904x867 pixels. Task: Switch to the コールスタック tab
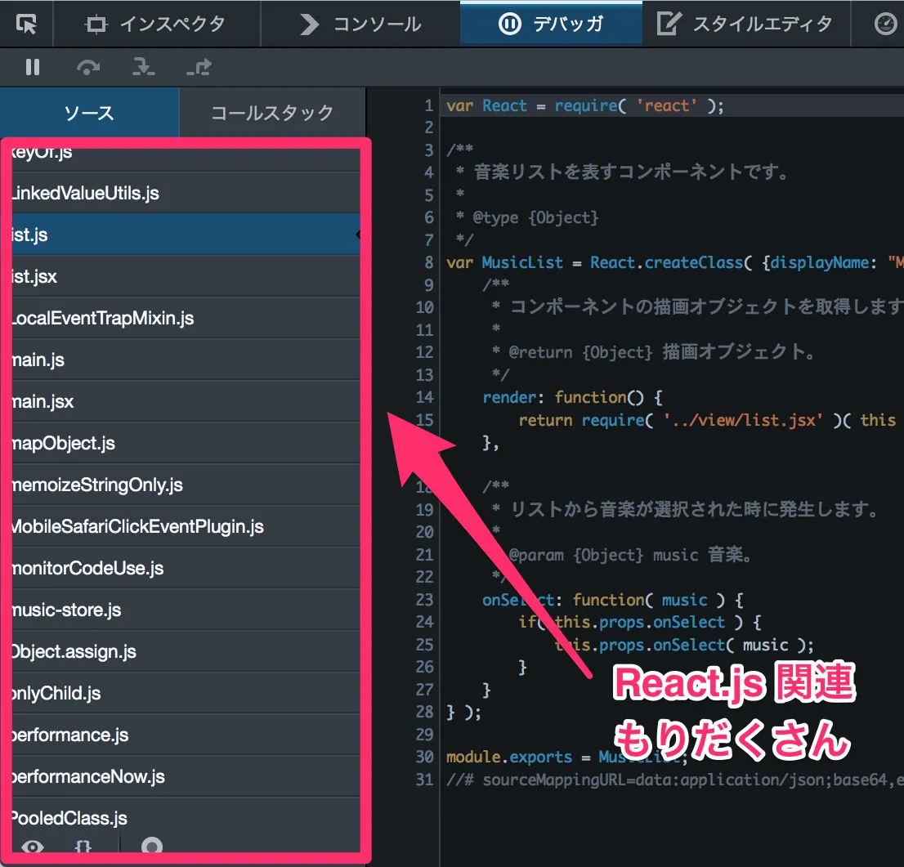tap(271, 113)
